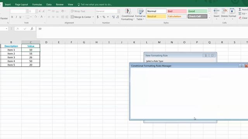This screenshot has width=248, height=139.
Task: Apply the Bad cell style
Action: click(x=177, y=11)
